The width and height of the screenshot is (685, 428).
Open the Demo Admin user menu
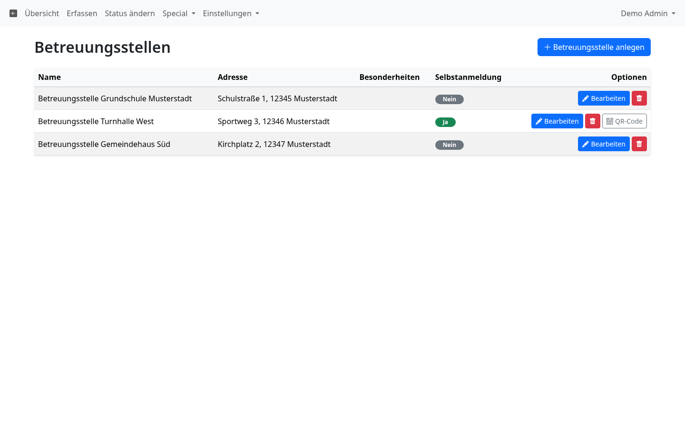pos(648,13)
